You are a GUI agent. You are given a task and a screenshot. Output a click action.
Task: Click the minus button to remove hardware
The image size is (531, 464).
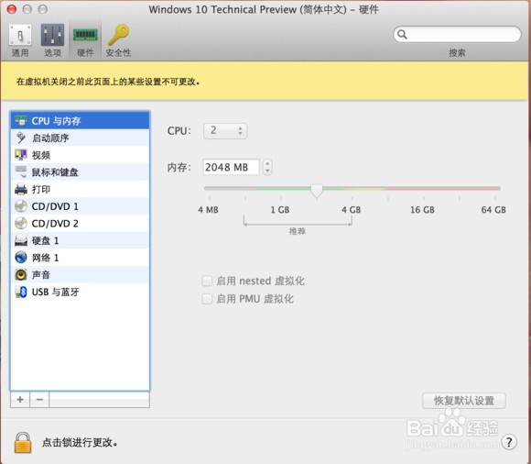39,400
